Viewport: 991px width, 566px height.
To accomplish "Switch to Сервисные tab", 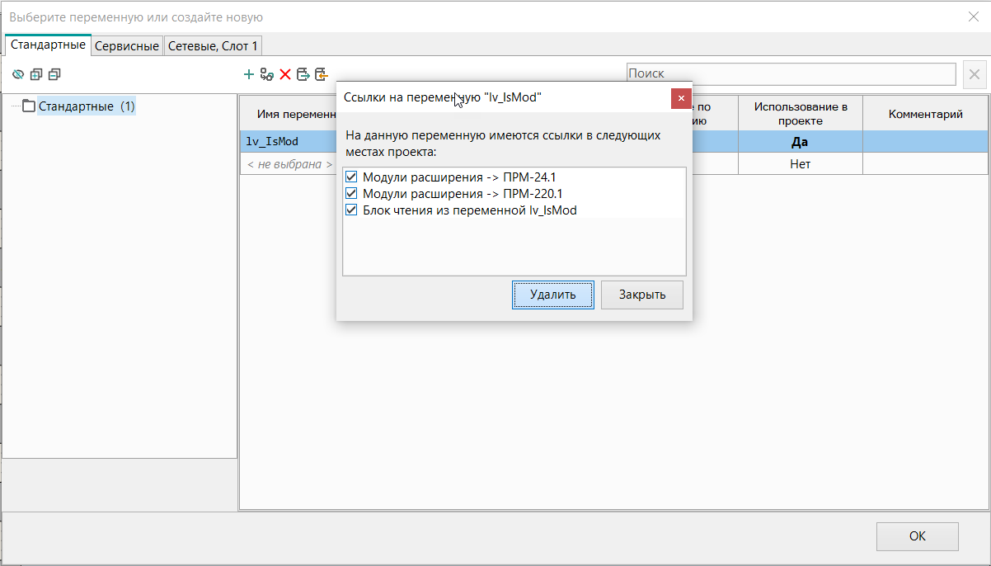I will pos(127,46).
